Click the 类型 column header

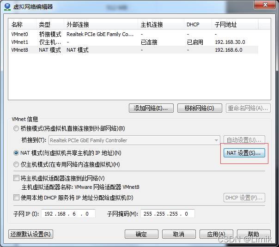(50, 24)
